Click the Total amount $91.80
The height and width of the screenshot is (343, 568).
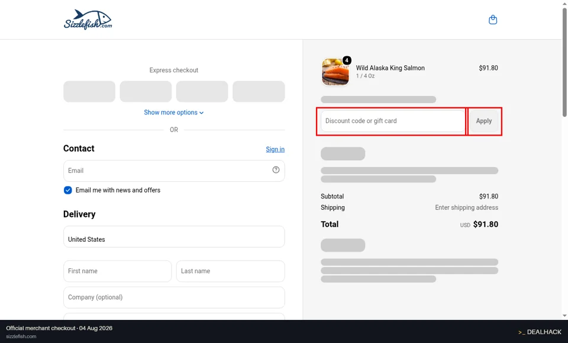click(485, 225)
